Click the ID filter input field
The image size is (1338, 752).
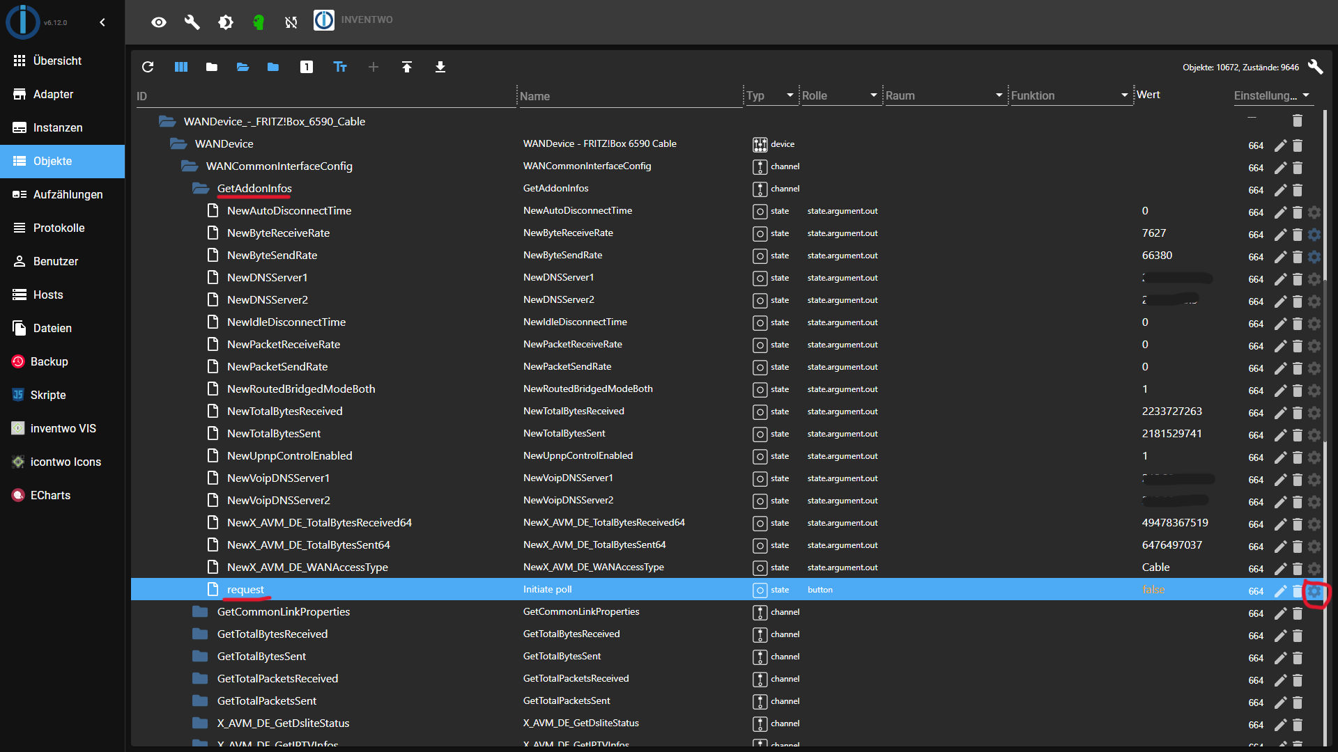coord(325,96)
